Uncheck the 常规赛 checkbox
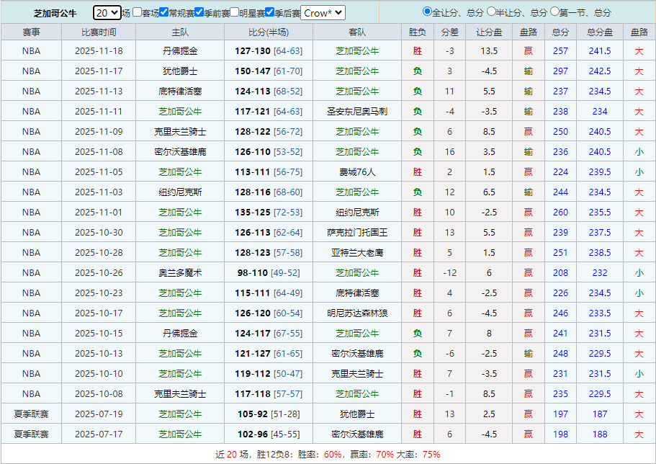Screen dimensions: 656x464 [x=163, y=12]
